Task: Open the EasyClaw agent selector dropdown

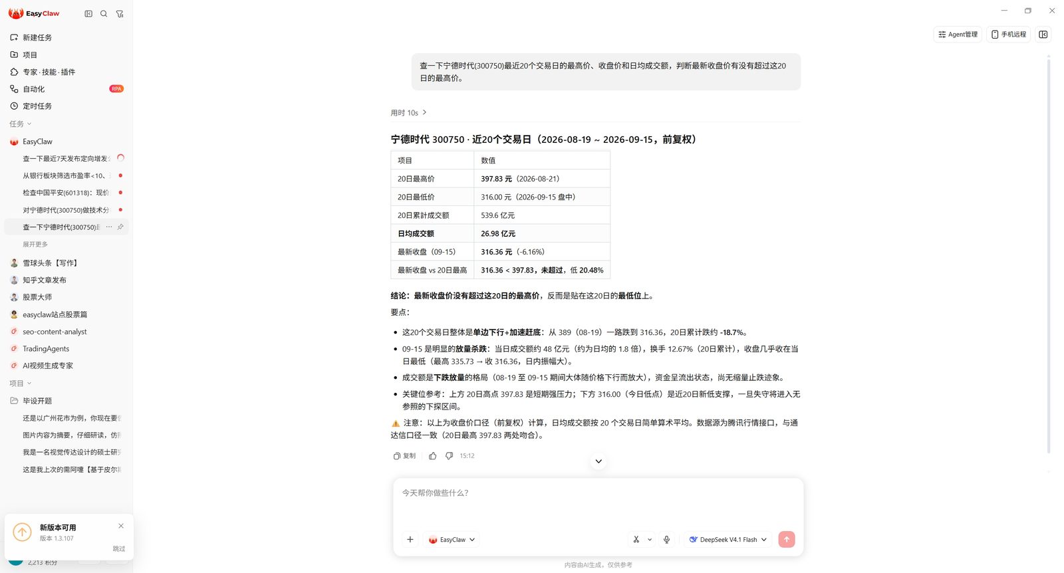Action: [x=452, y=540]
